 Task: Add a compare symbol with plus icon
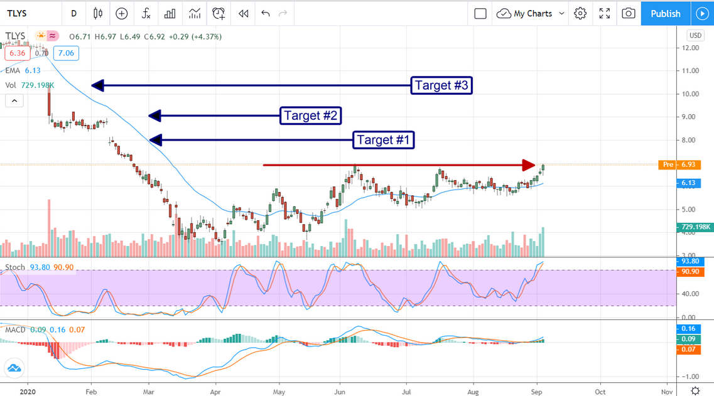click(122, 14)
